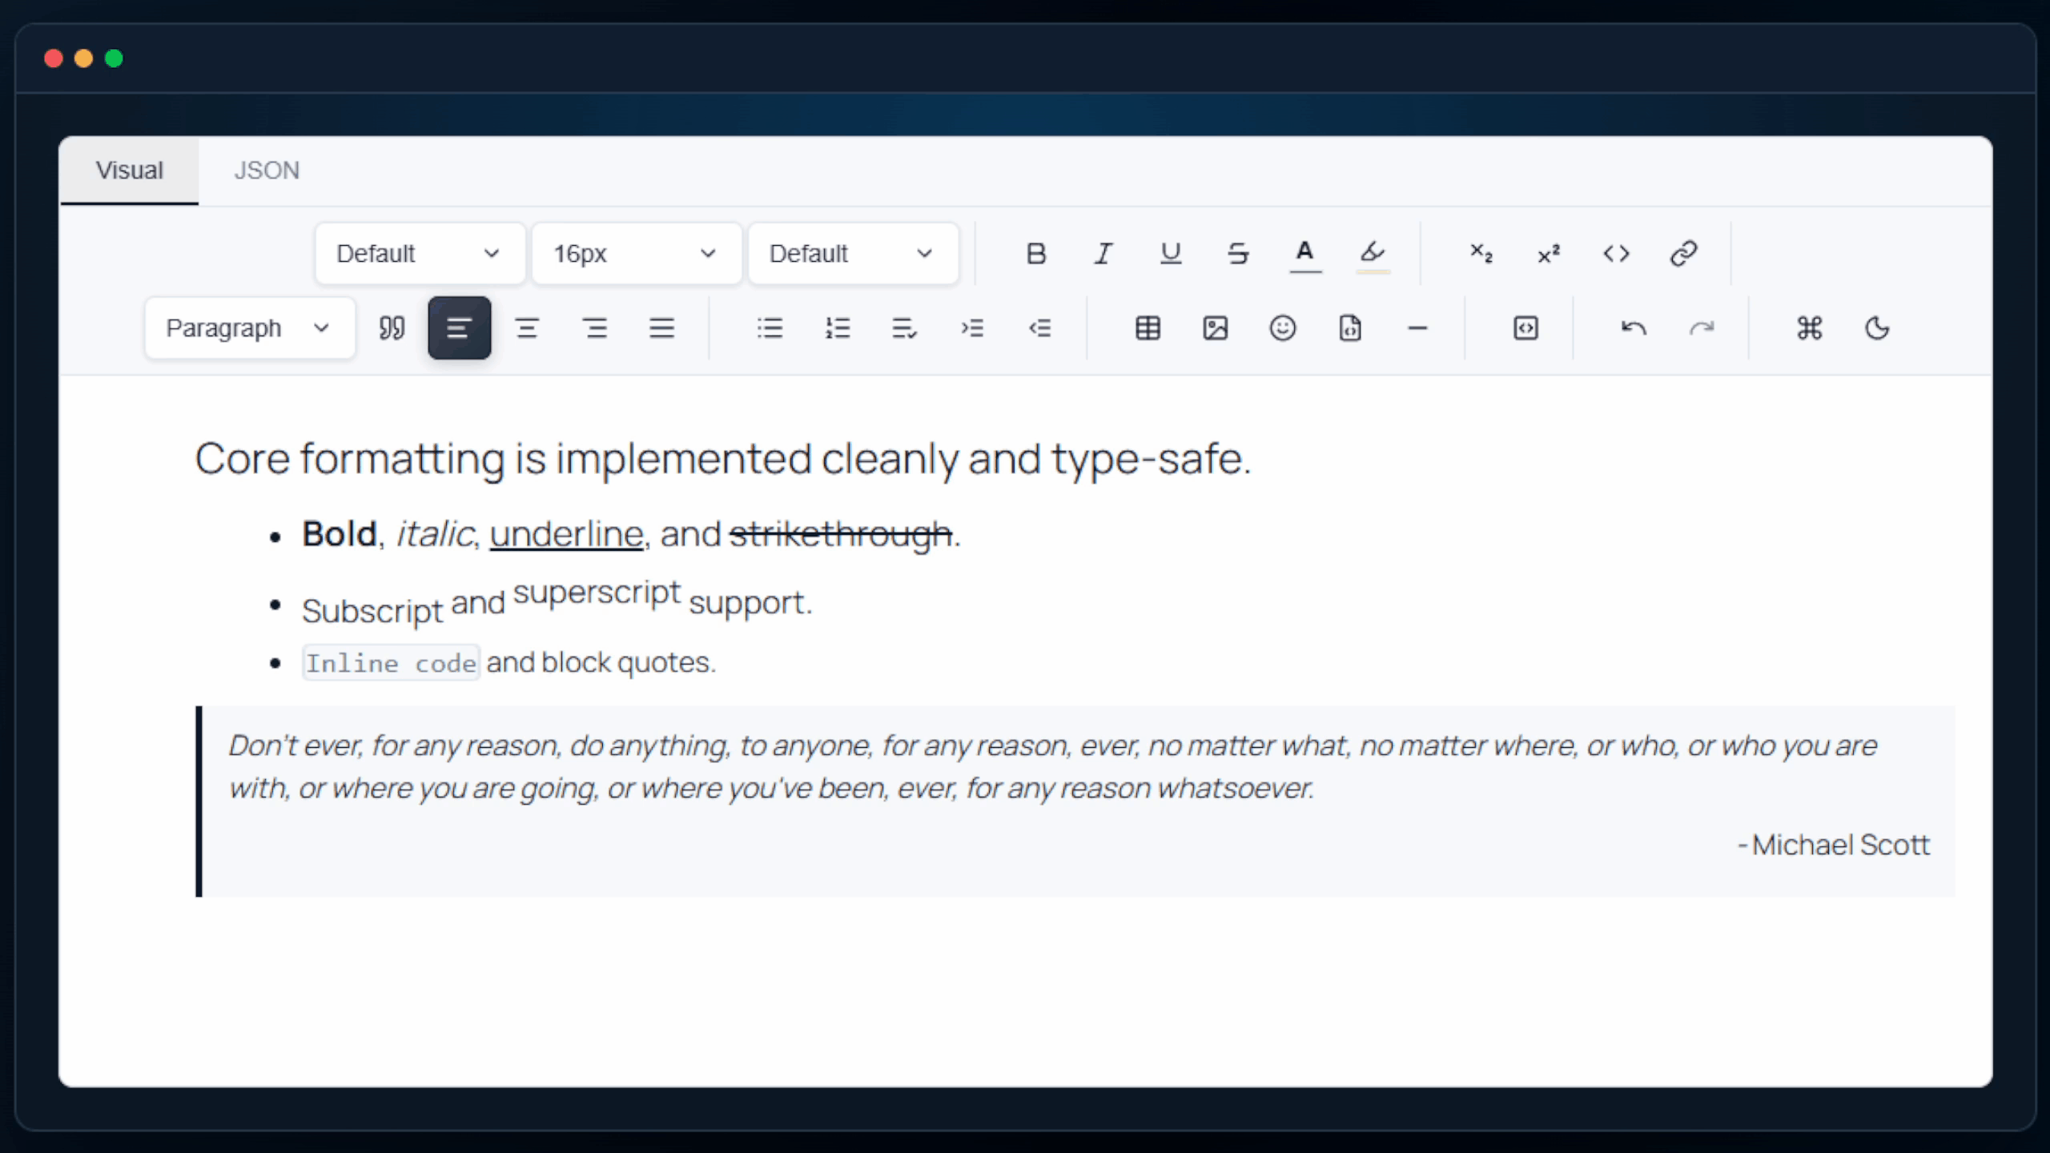Insert a horizontal rule
2050x1153 pixels.
1418,327
